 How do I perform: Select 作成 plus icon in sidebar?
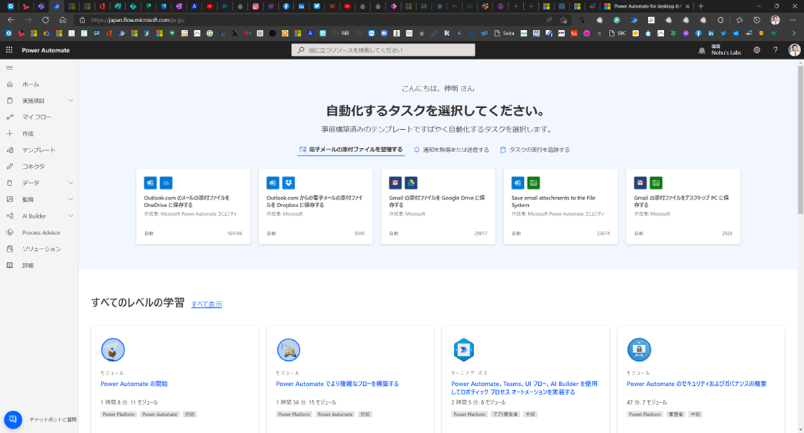pyautogui.click(x=10, y=134)
